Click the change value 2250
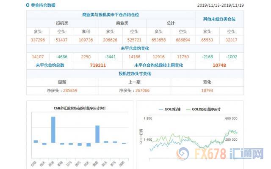271x169 pixels. [x=86, y=57]
